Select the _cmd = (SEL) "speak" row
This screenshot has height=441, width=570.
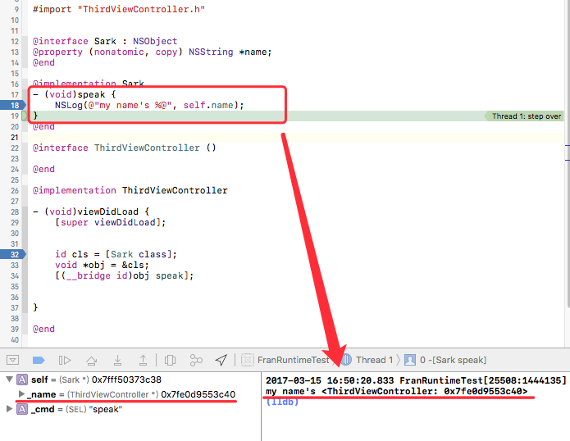(130, 409)
